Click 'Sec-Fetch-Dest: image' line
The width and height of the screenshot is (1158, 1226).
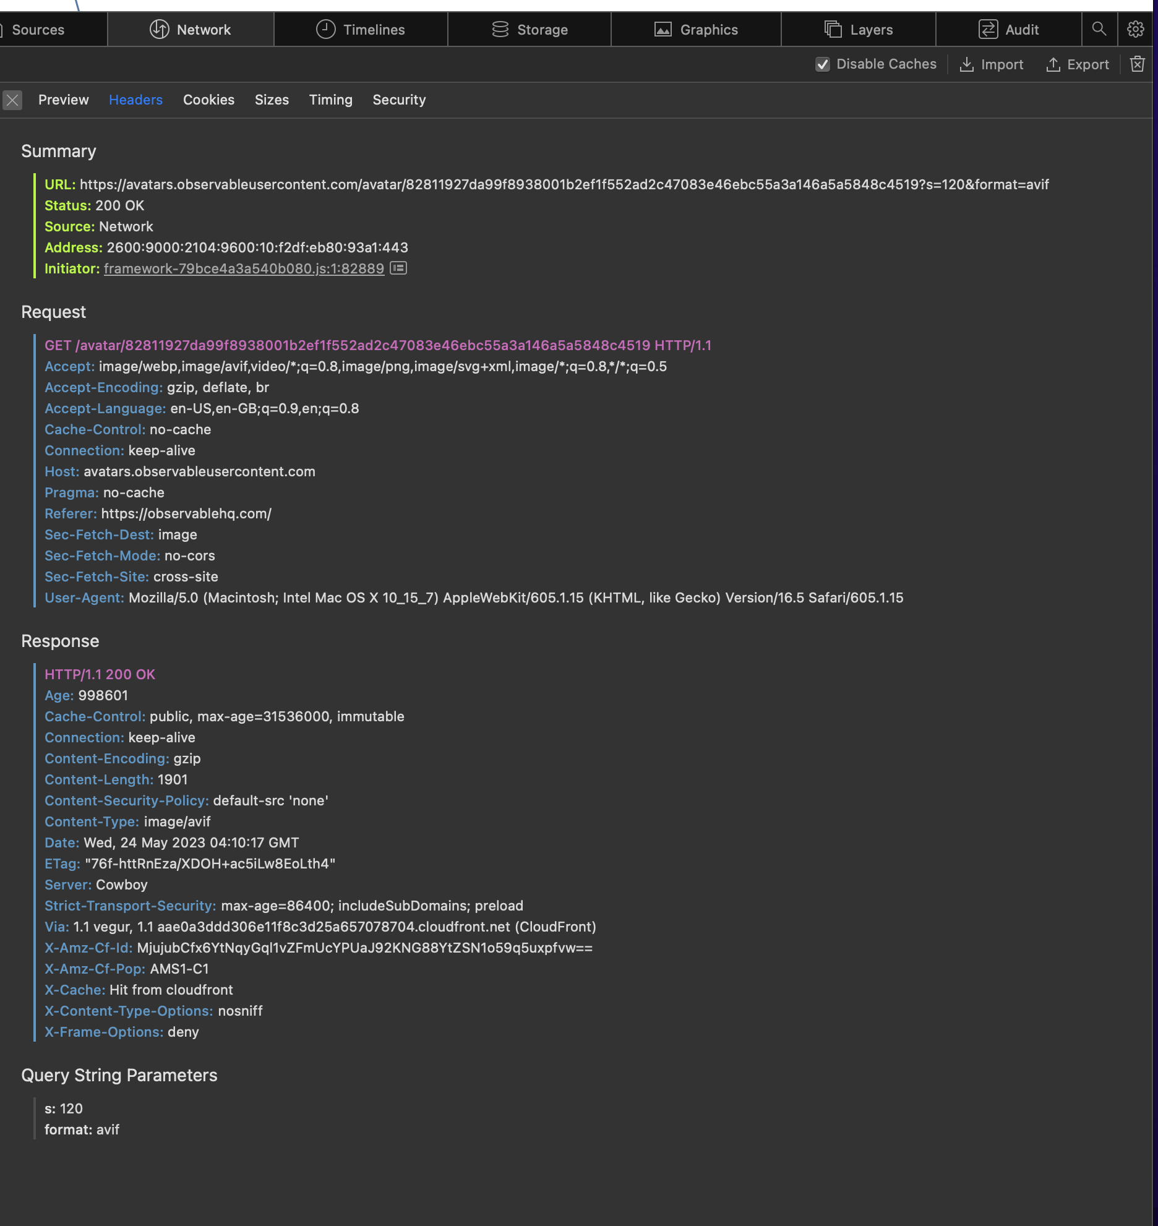(x=121, y=534)
